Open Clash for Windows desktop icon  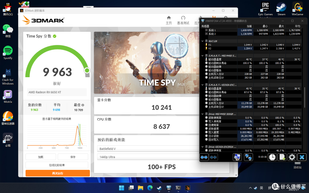(x=8, y=77)
